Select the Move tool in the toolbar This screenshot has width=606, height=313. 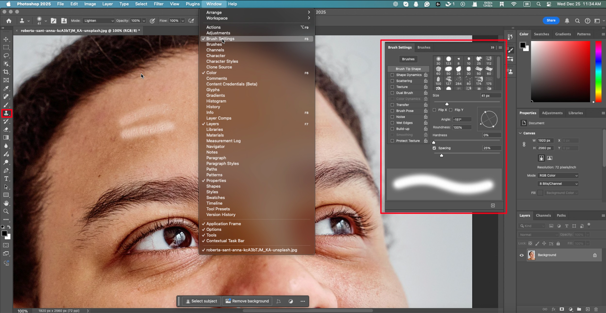click(6, 39)
